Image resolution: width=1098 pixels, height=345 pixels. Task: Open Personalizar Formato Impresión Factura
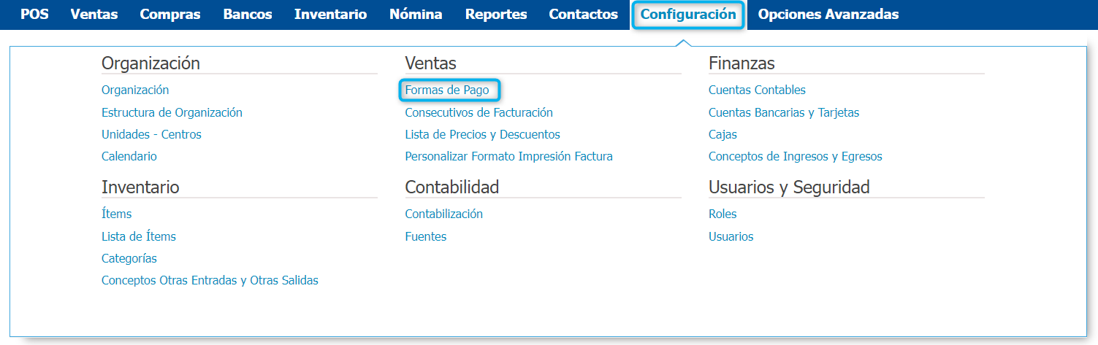pos(508,156)
